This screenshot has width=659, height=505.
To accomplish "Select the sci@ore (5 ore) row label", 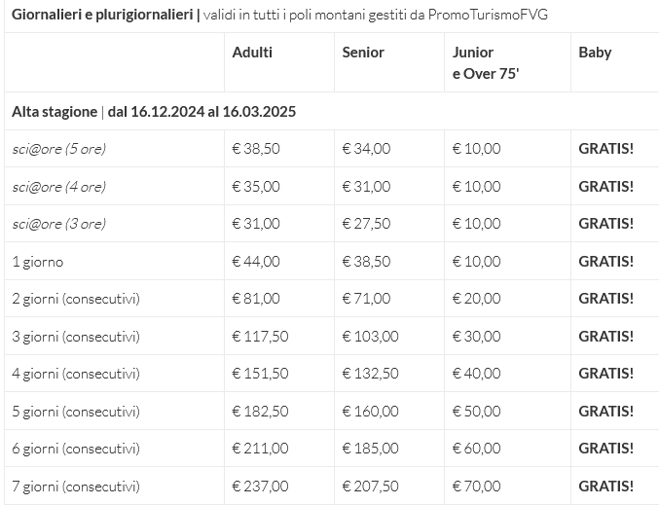I will (58, 149).
